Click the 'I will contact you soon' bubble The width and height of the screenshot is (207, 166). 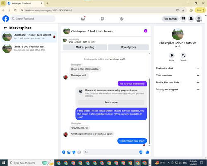click(x=132, y=141)
